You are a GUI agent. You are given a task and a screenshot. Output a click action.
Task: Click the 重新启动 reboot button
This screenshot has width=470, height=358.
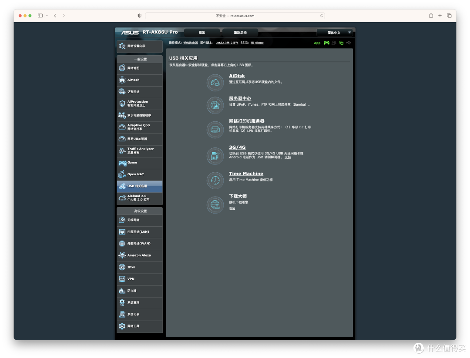(x=240, y=33)
